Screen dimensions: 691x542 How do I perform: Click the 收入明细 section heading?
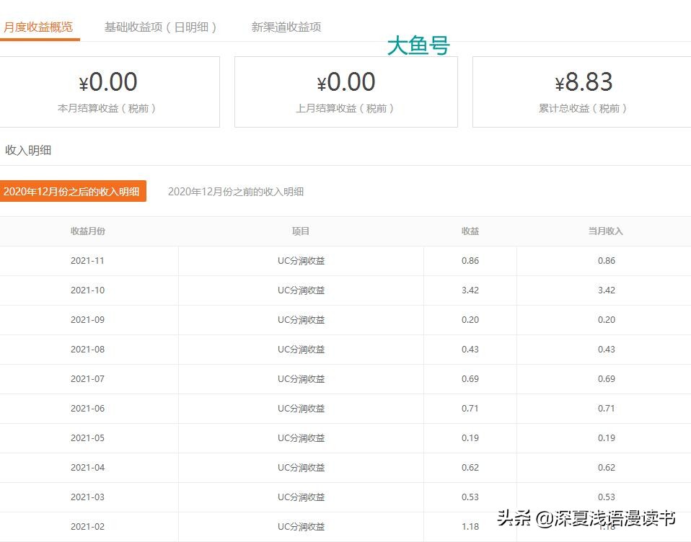point(29,150)
